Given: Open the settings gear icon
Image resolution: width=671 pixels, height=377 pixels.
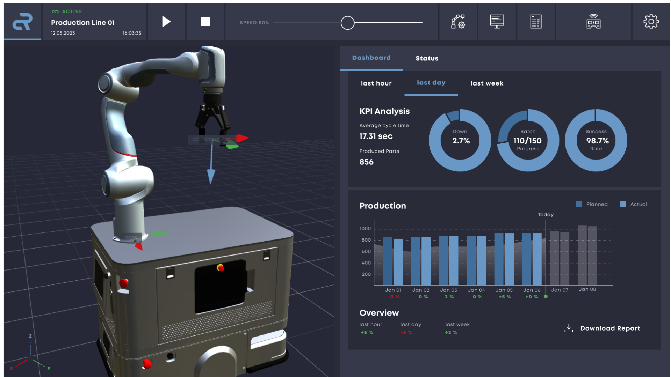Looking at the screenshot, I should point(651,22).
